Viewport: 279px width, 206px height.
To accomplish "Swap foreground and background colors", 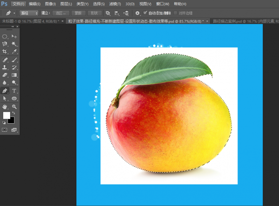I will point(13,113).
